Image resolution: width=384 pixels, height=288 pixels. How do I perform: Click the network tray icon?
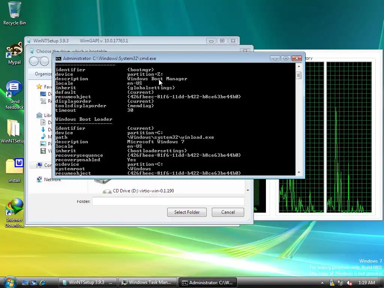tap(340, 283)
